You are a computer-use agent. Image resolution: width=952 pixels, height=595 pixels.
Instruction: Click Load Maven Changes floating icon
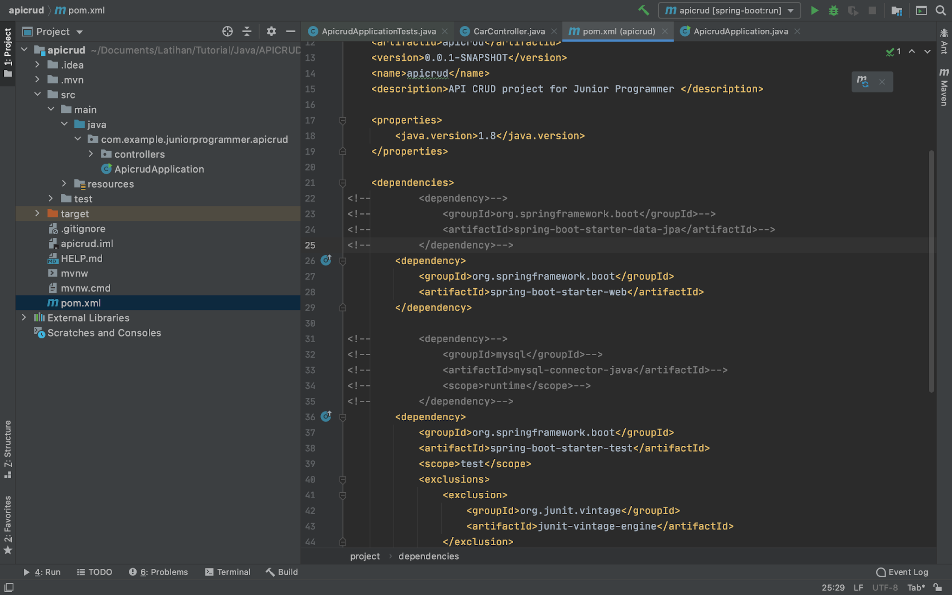(x=863, y=82)
